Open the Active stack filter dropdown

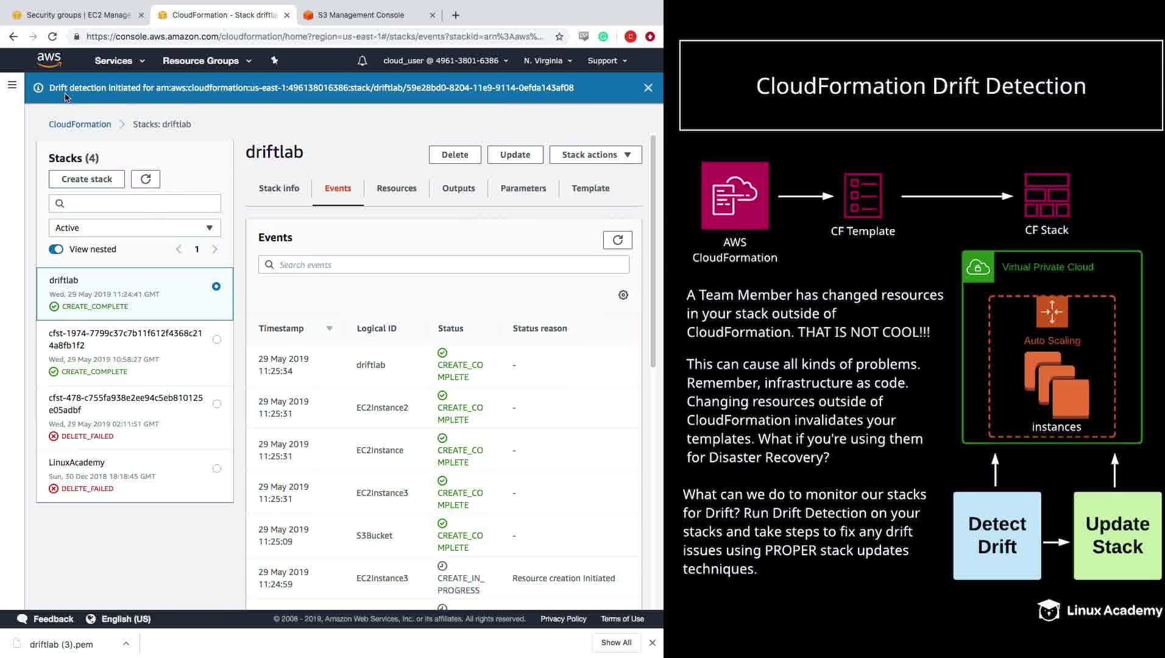coord(135,228)
